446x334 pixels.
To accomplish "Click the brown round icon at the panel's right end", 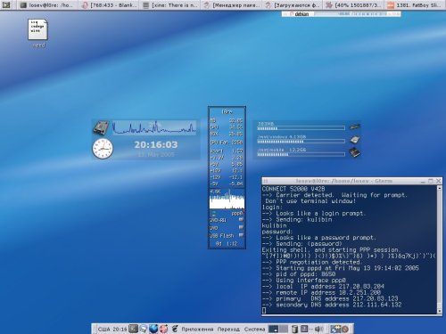I will (345, 329).
